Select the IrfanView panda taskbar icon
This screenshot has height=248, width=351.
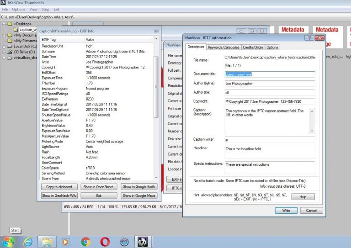coord(143,241)
